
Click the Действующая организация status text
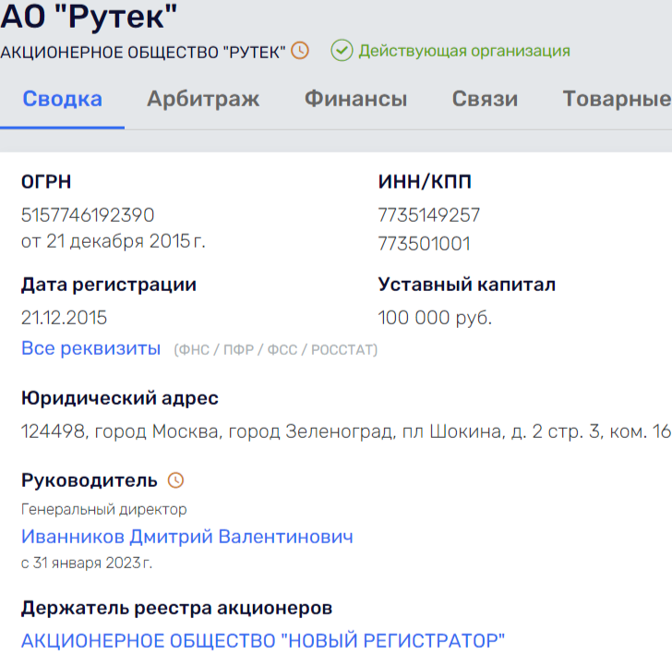(x=464, y=51)
